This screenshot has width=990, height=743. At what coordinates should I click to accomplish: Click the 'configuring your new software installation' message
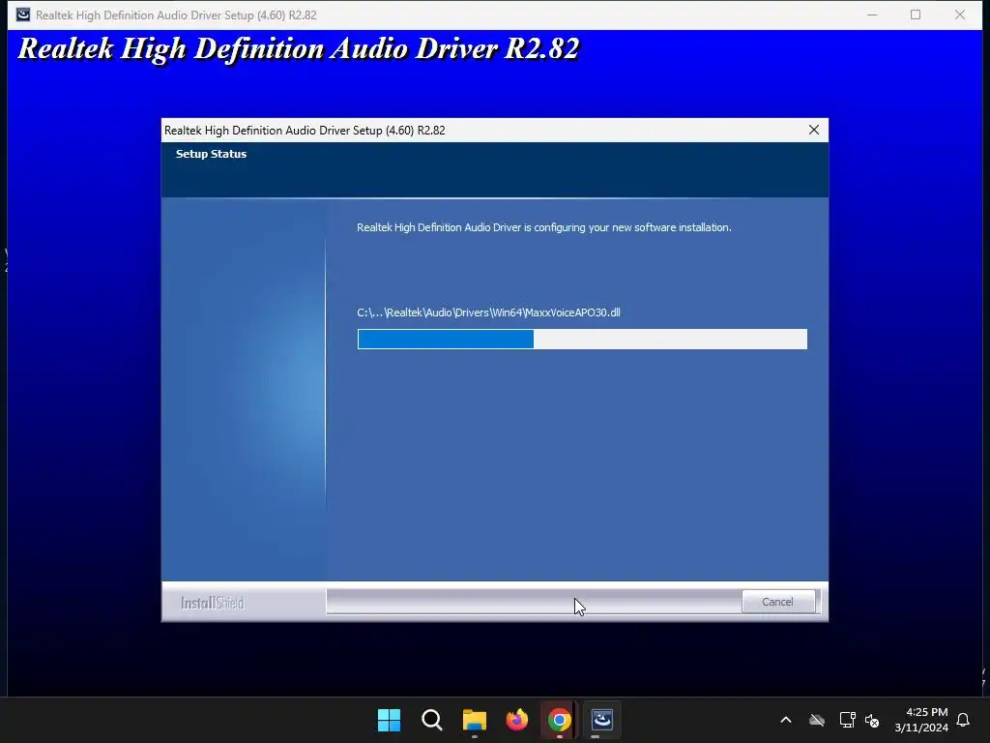click(x=543, y=227)
